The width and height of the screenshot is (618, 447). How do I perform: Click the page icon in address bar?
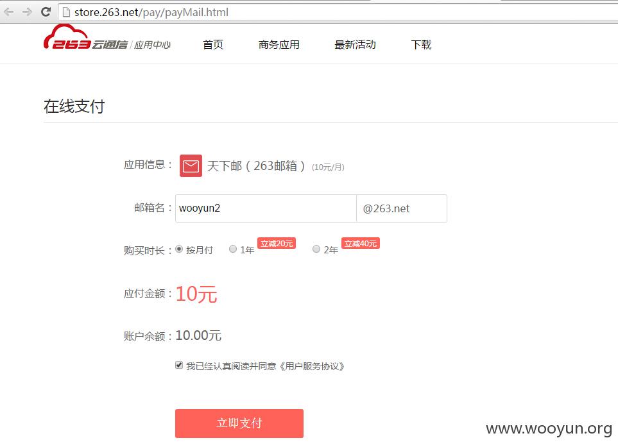click(66, 12)
